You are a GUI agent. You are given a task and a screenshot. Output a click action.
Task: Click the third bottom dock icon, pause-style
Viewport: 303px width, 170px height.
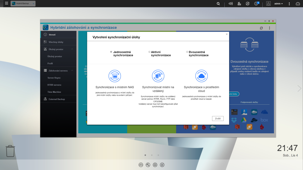[155, 165]
